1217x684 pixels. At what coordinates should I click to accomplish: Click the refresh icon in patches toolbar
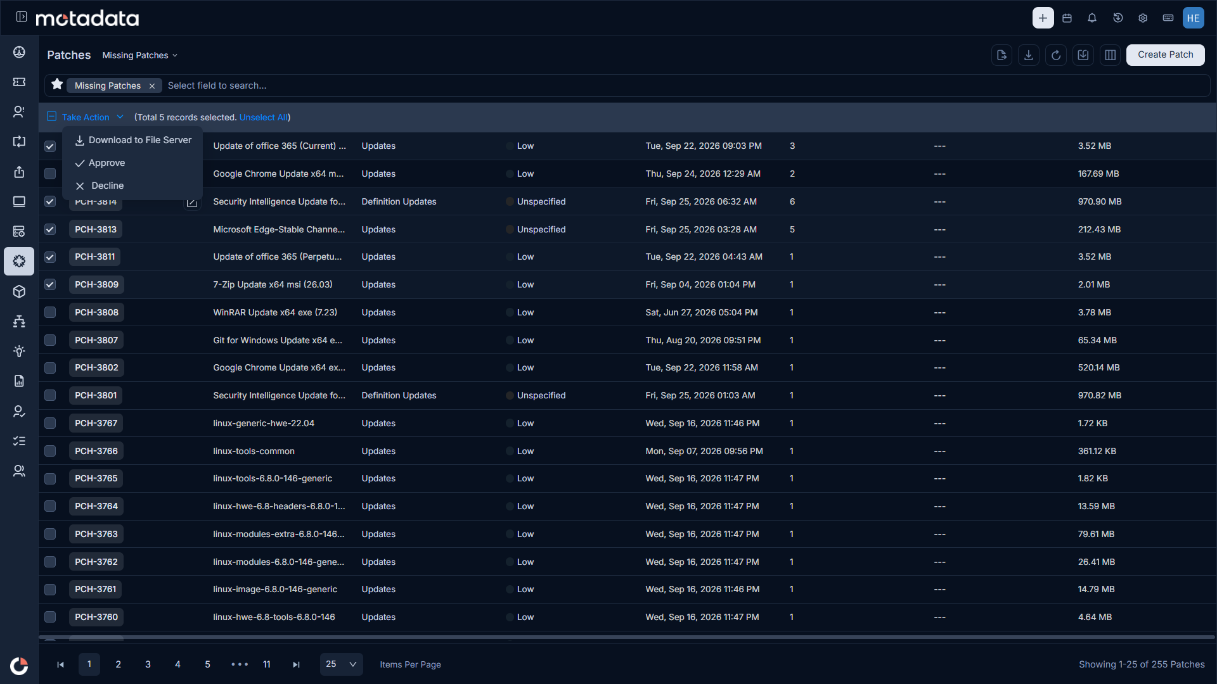[x=1056, y=55]
